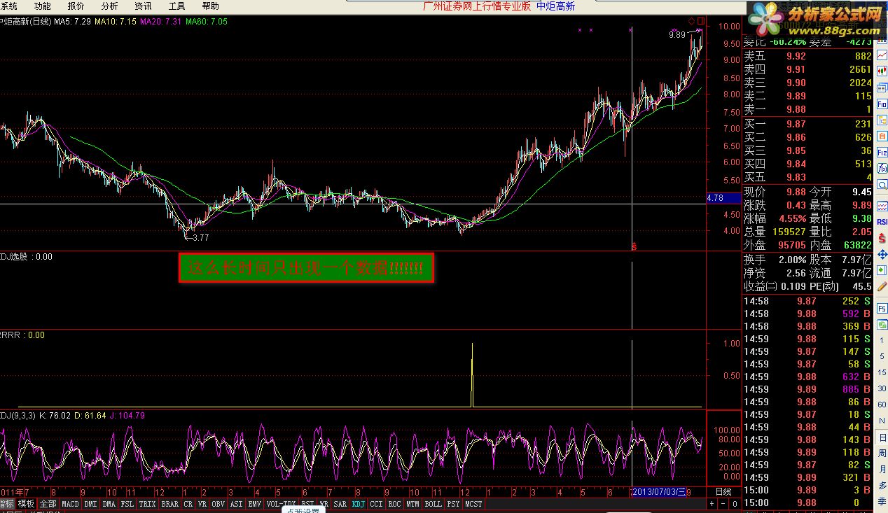The image size is (888, 513).
Task: Click the KDJ(9,3,3) indicator title
Action: [18, 416]
